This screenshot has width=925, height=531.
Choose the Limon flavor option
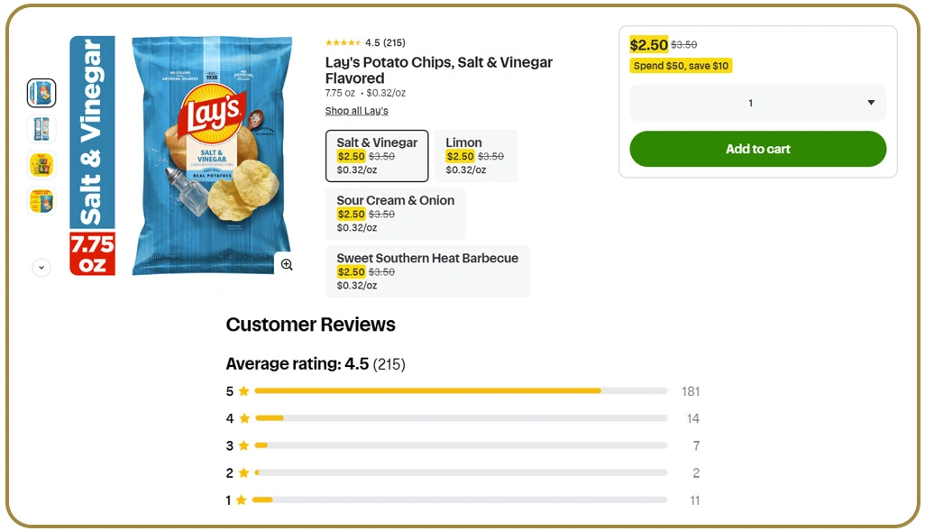pyautogui.click(x=475, y=156)
